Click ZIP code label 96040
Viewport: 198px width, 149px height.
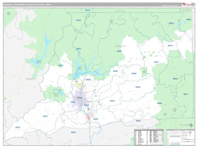(x=175, y=79)
